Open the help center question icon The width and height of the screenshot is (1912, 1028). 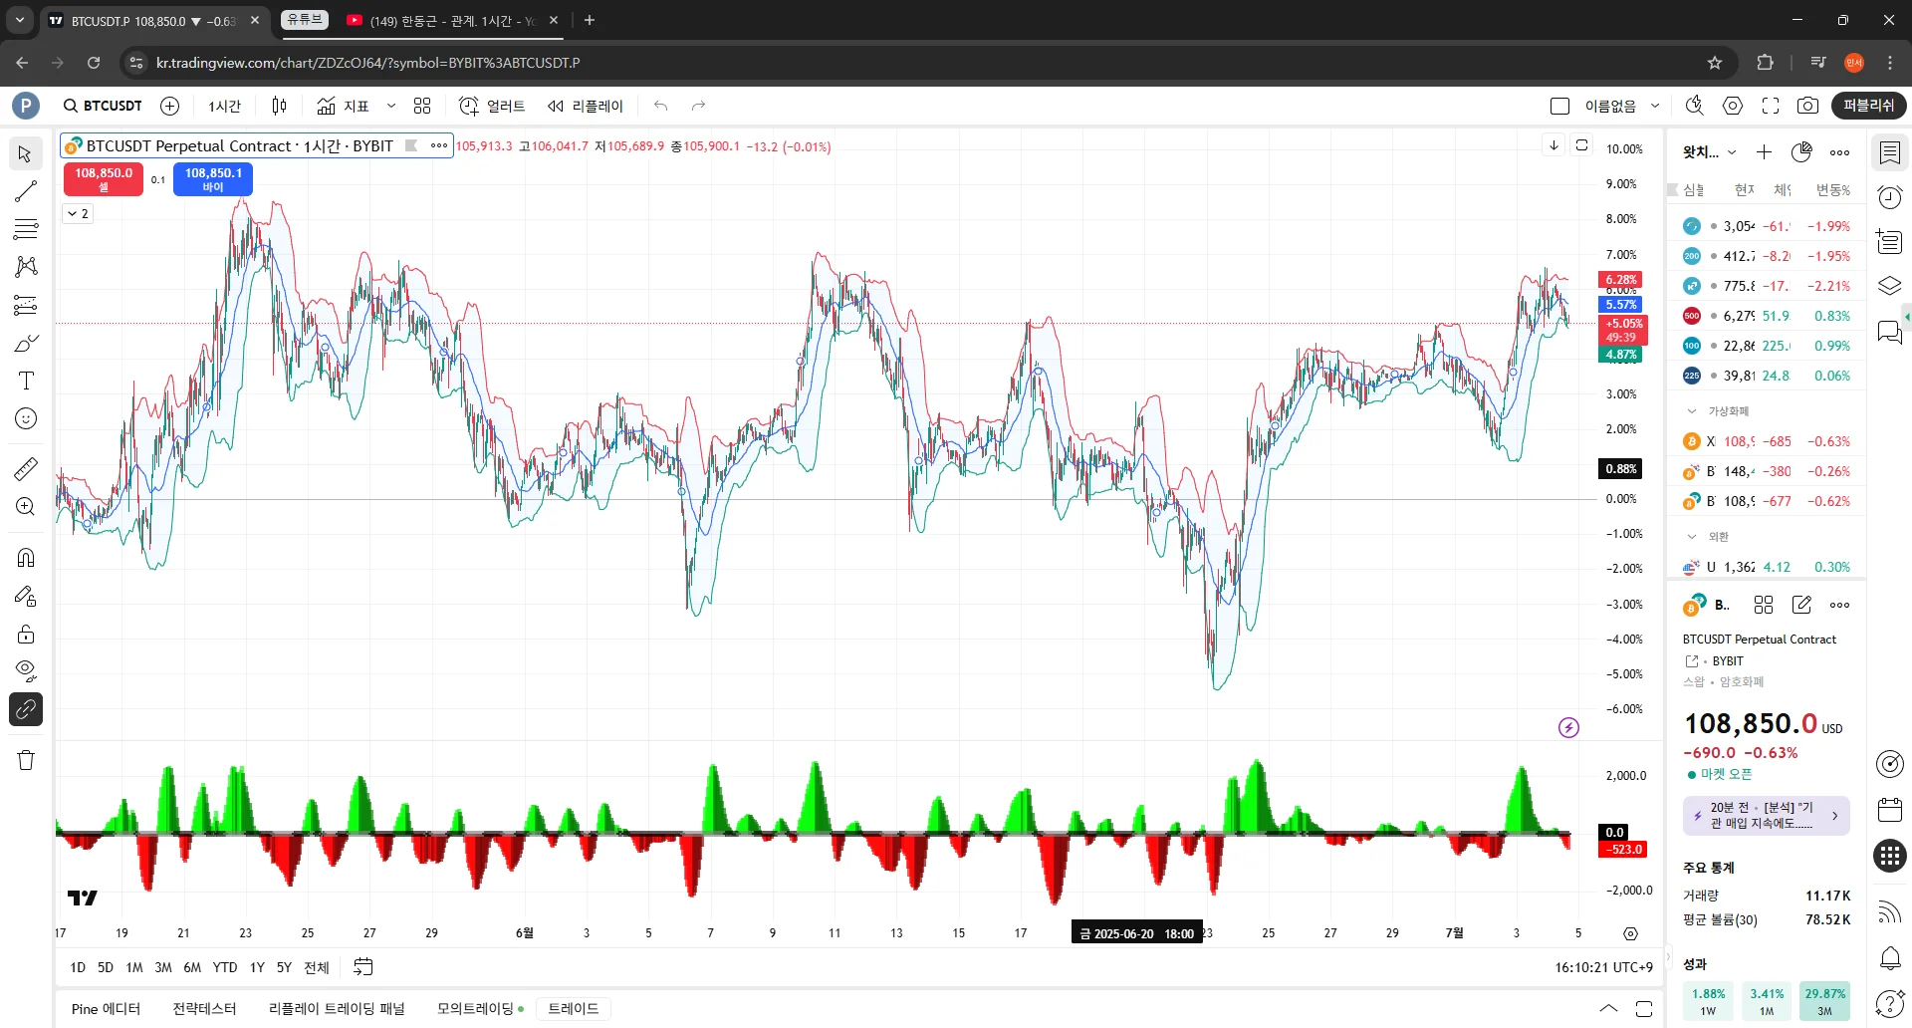[1890, 1004]
